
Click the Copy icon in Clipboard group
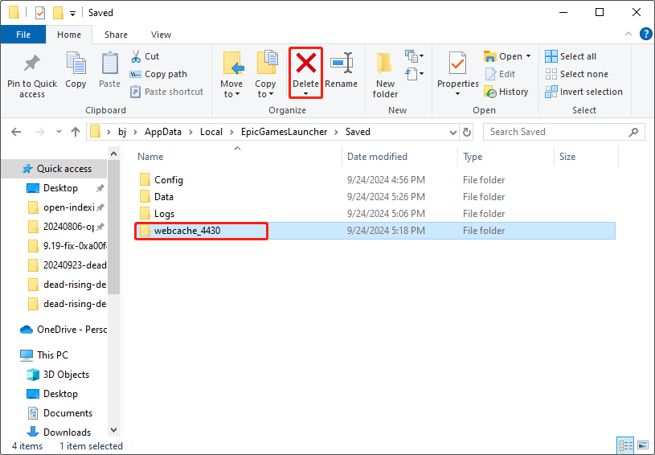76,64
